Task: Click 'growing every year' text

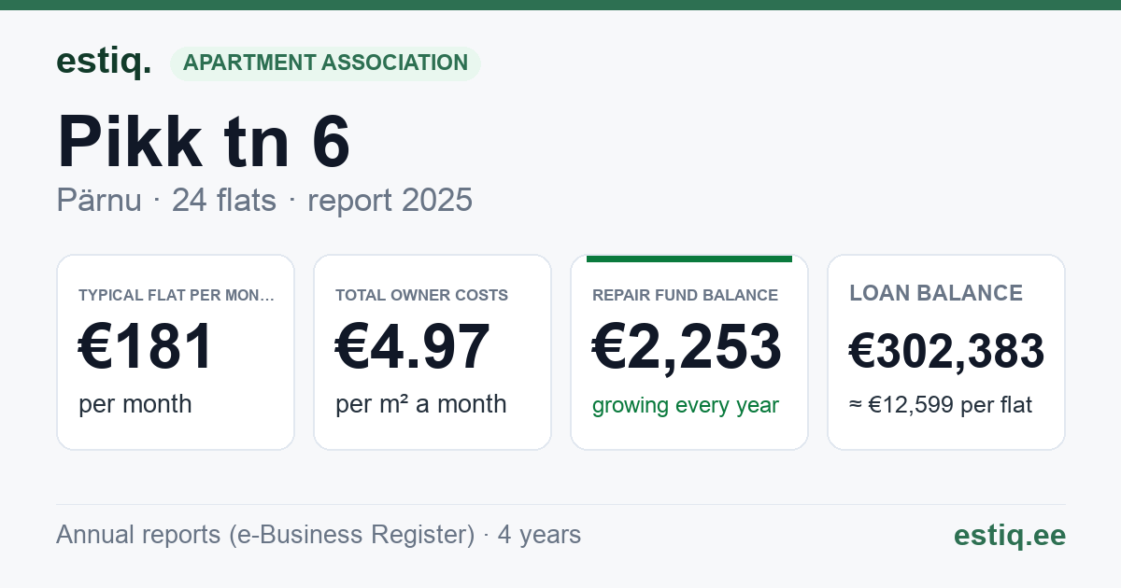Action: point(686,405)
